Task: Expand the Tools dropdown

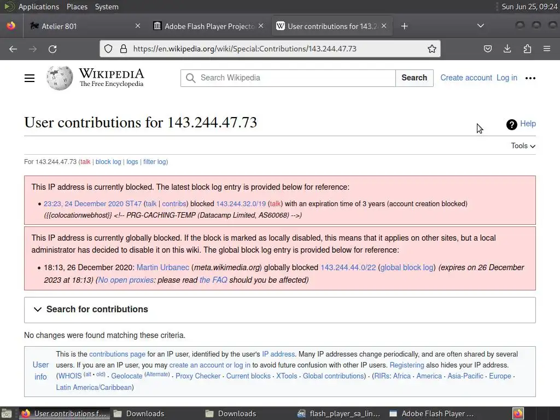Action: (523, 145)
